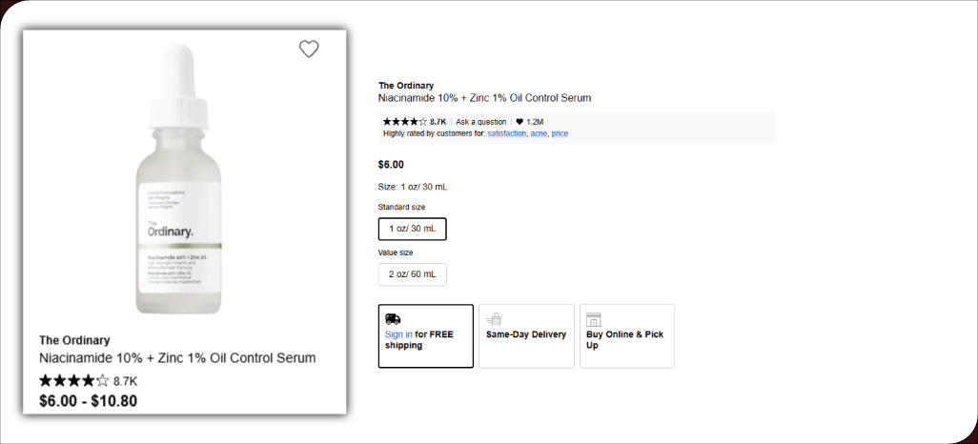Click the star rating on the product card
Viewport: 978px width, 444px height.
[x=73, y=381]
